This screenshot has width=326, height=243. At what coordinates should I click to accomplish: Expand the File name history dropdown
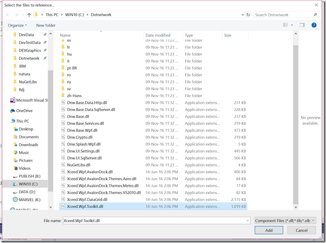247,221
